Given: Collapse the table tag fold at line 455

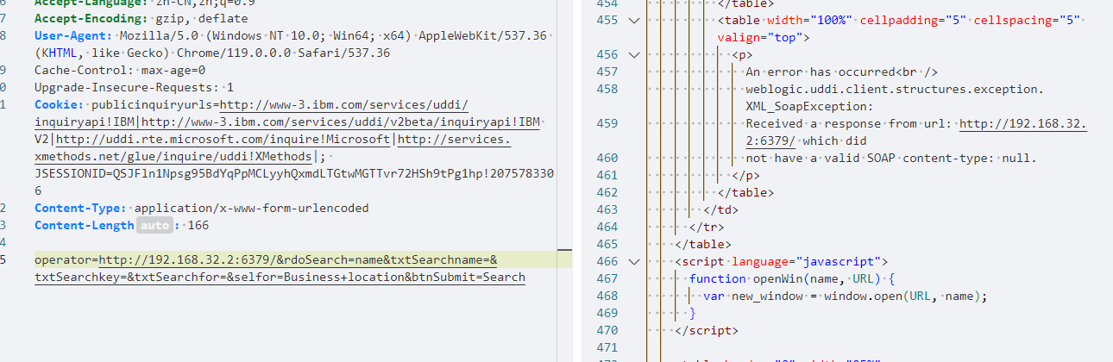Looking at the screenshot, I should click(635, 20).
